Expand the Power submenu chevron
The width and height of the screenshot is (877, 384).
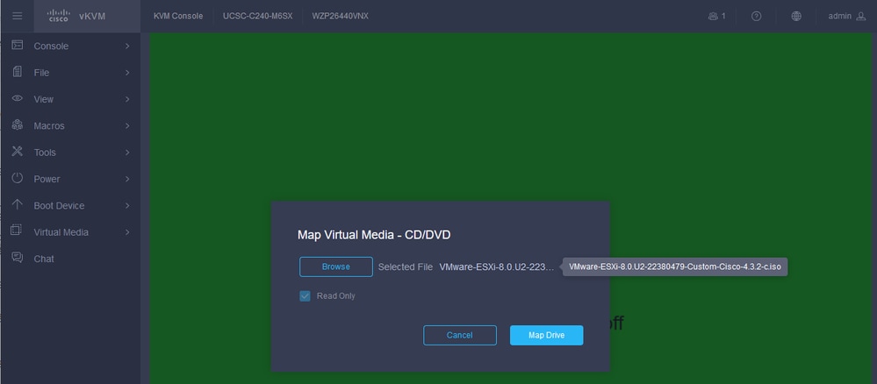coord(127,179)
